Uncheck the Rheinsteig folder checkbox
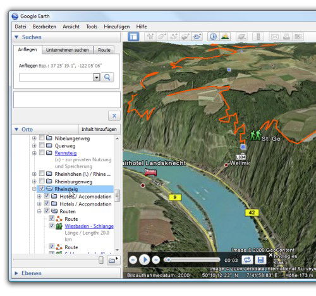 [42, 188]
